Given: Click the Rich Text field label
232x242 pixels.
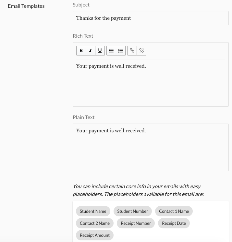Looking at the screenshot, I should point(83,36).
